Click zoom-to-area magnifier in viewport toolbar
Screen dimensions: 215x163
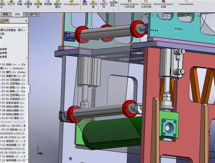[x=148, y=15]
